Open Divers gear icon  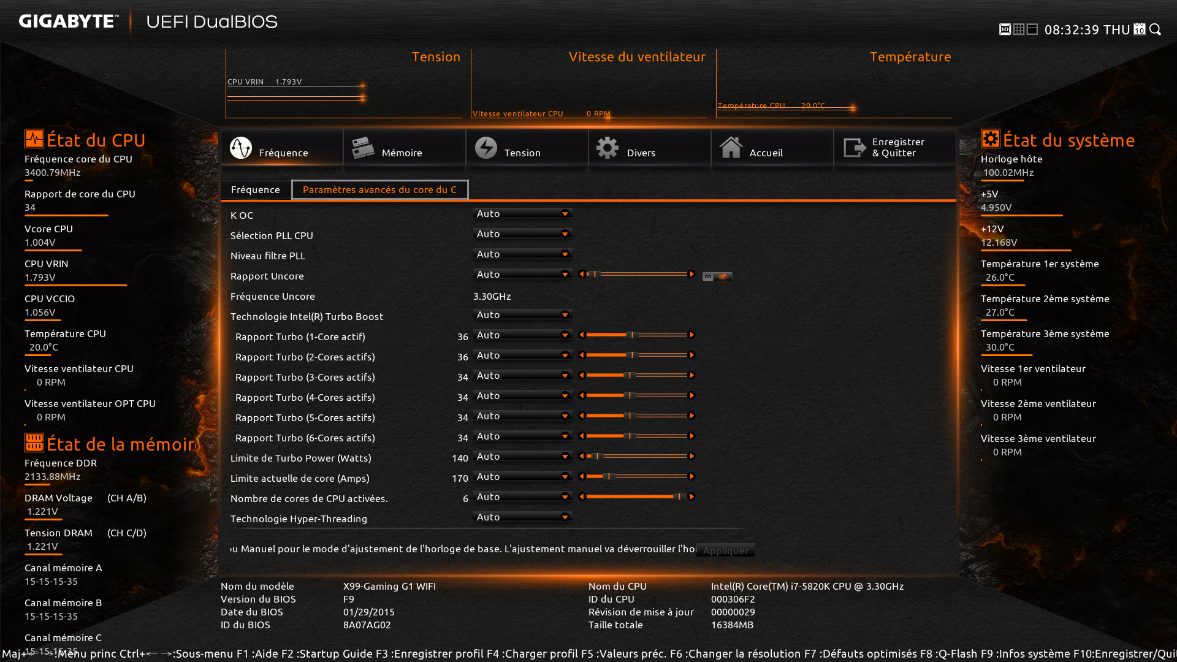pyautogui.click(x=608, y=148)
